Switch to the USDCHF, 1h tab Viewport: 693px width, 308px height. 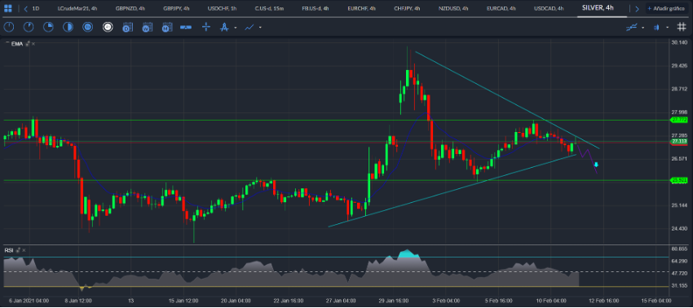pyautogui.click(x=223, y=8)
